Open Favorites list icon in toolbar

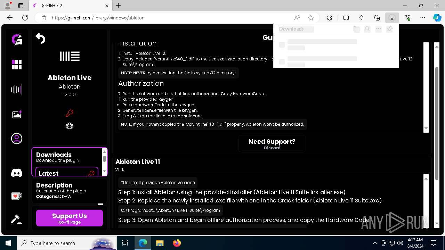362,18
